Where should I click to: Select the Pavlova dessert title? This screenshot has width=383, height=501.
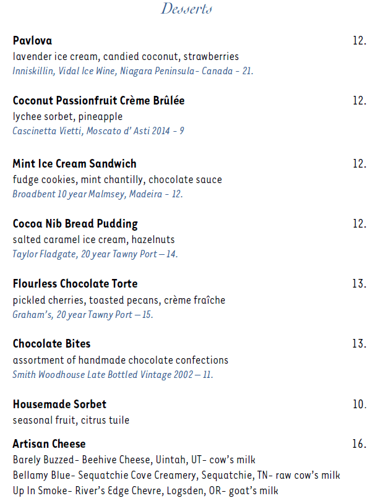pos(32,41)
